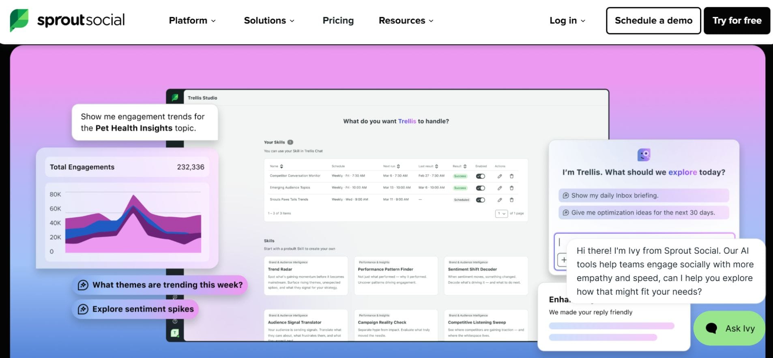Open the Campaign Reality Check skill card

point(396,325)
